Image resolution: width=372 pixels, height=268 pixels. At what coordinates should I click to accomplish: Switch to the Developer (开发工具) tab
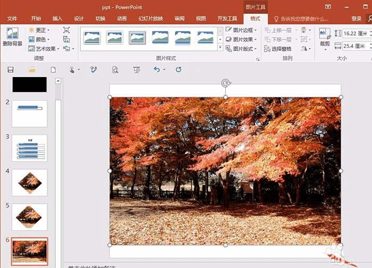[227, 19]
